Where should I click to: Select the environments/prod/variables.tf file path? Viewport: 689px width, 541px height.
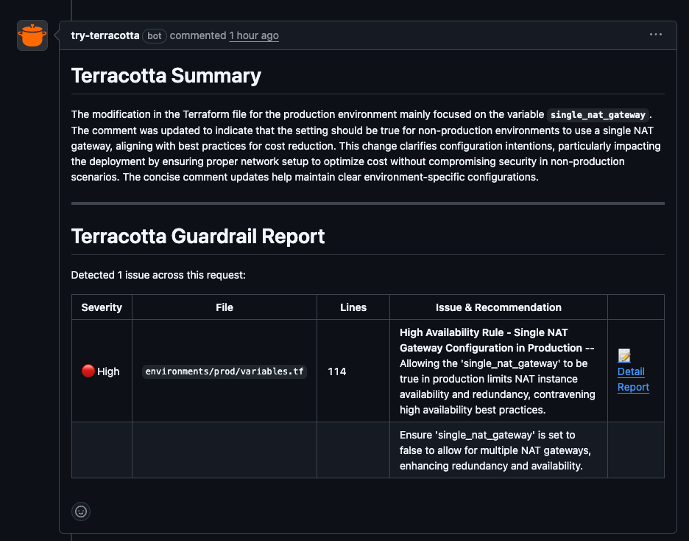[225, 371]
